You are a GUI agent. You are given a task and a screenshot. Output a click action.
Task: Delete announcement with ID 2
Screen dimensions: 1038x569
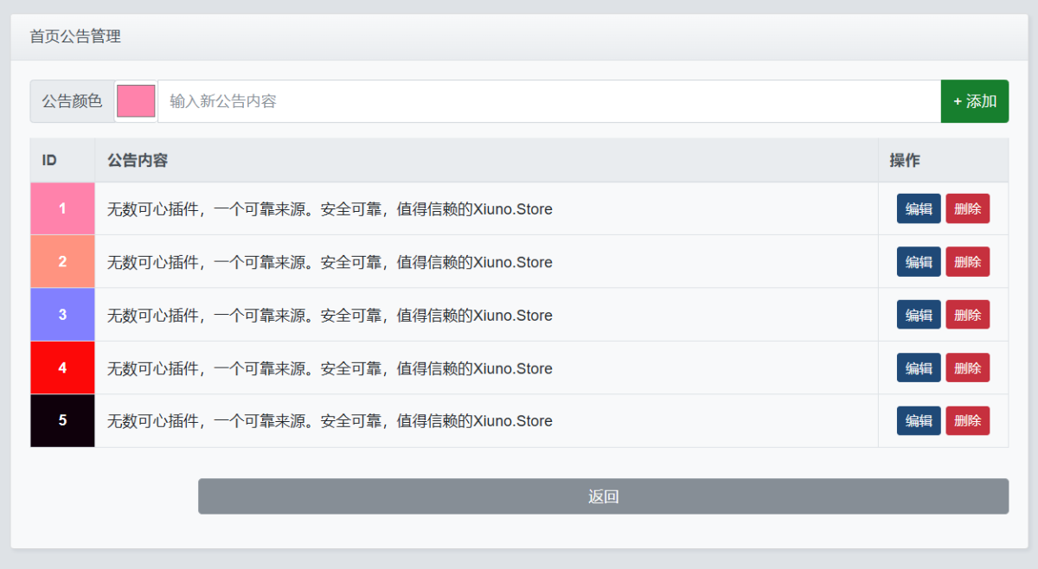[967, 262]
